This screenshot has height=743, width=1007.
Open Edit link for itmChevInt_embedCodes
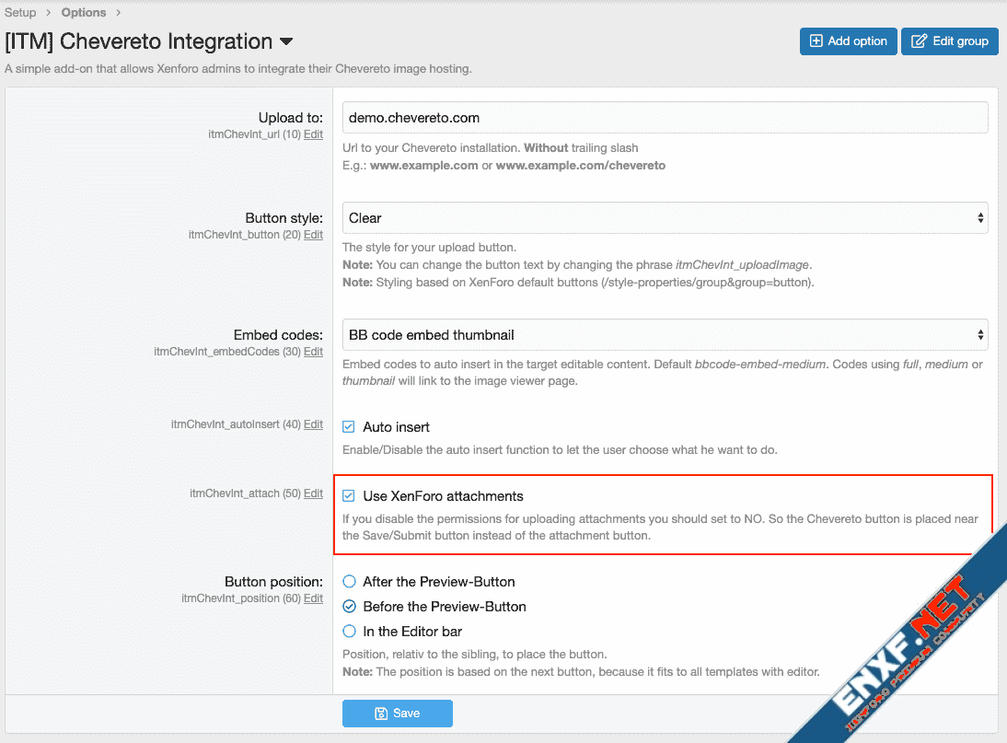coord(313,352)
